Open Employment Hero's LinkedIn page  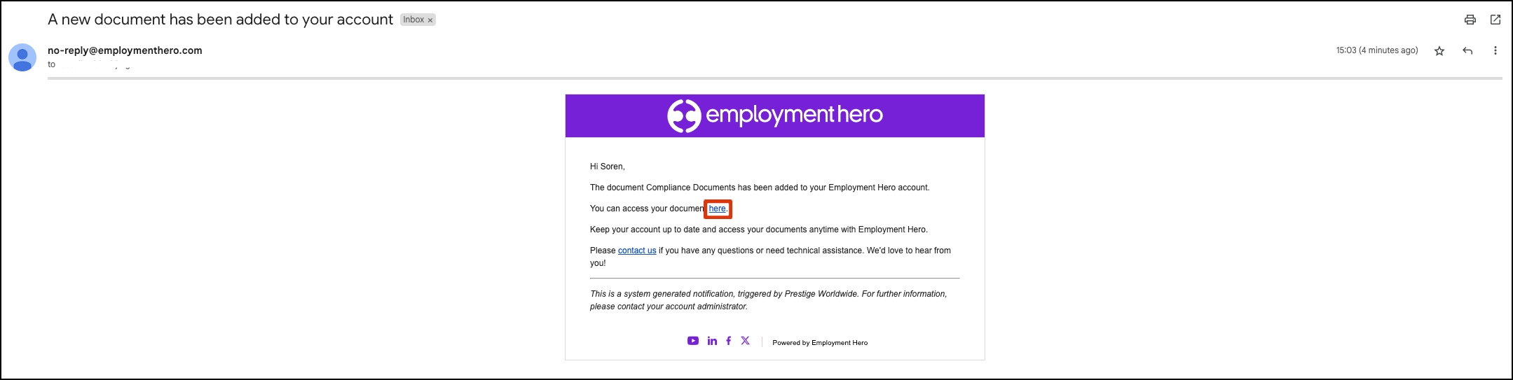click(712, 341)
